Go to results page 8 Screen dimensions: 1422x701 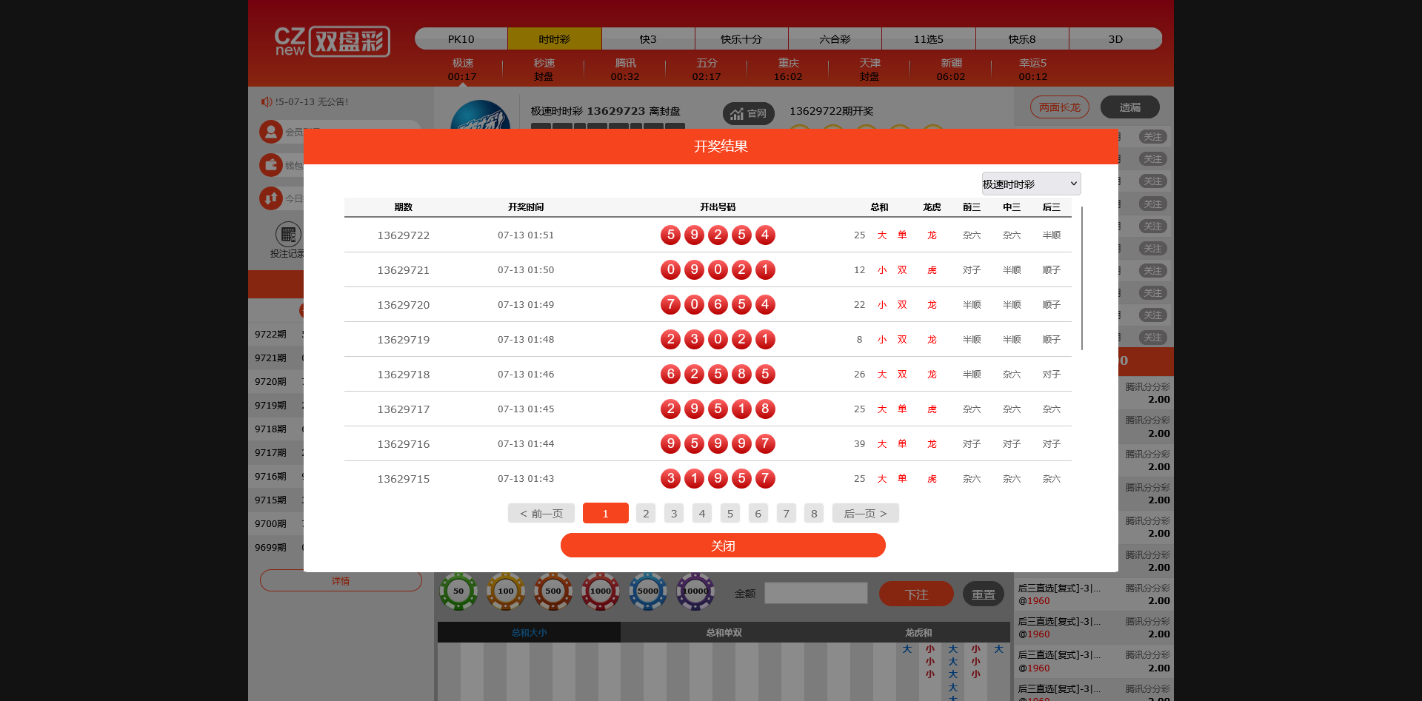tap(814, 513)
